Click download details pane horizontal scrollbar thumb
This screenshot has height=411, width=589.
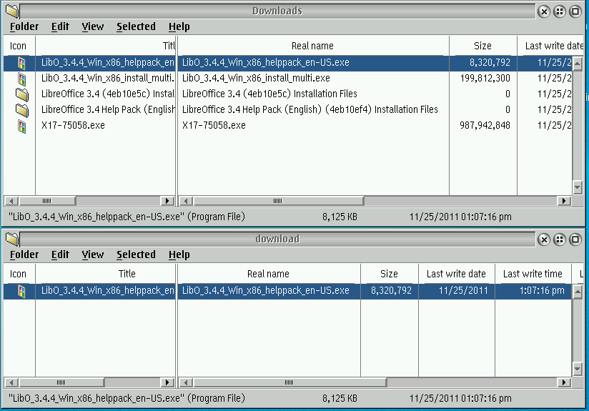(289, 382)
